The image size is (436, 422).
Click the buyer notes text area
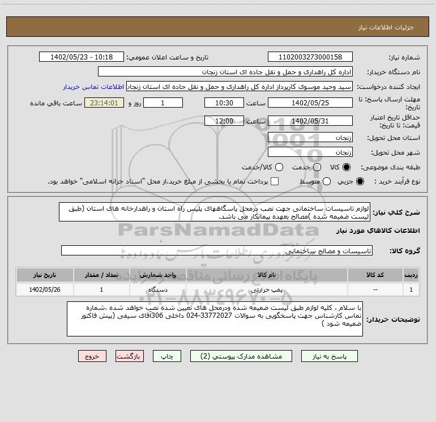coord(215,319)
